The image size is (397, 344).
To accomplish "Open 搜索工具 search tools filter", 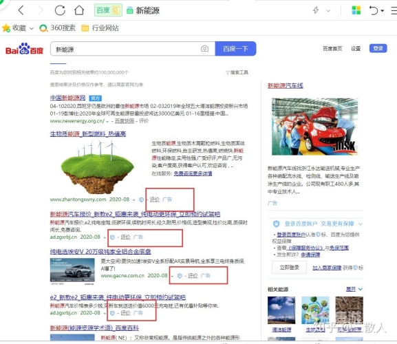I will click(237, 73).
